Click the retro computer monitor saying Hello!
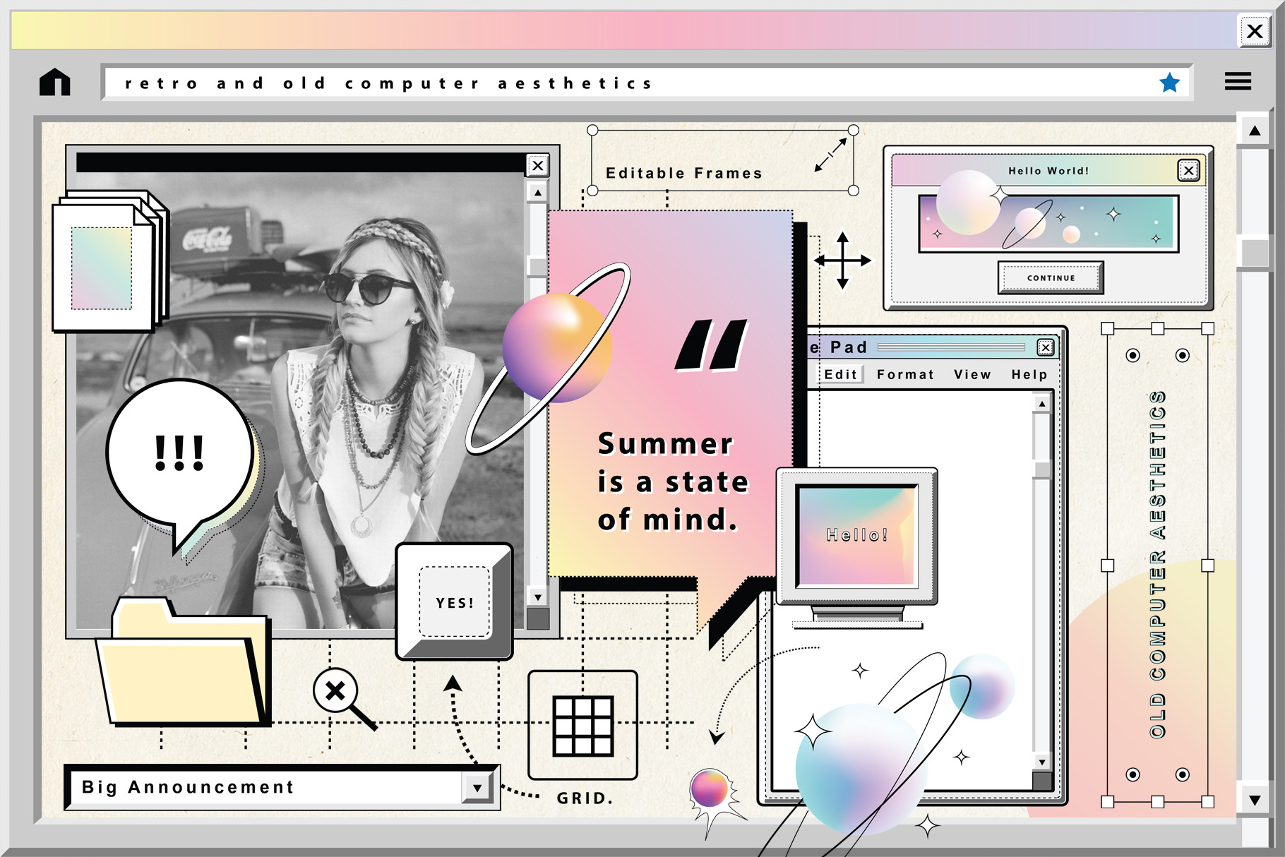Screen dimensions: 1285x857 click(856, 538)
